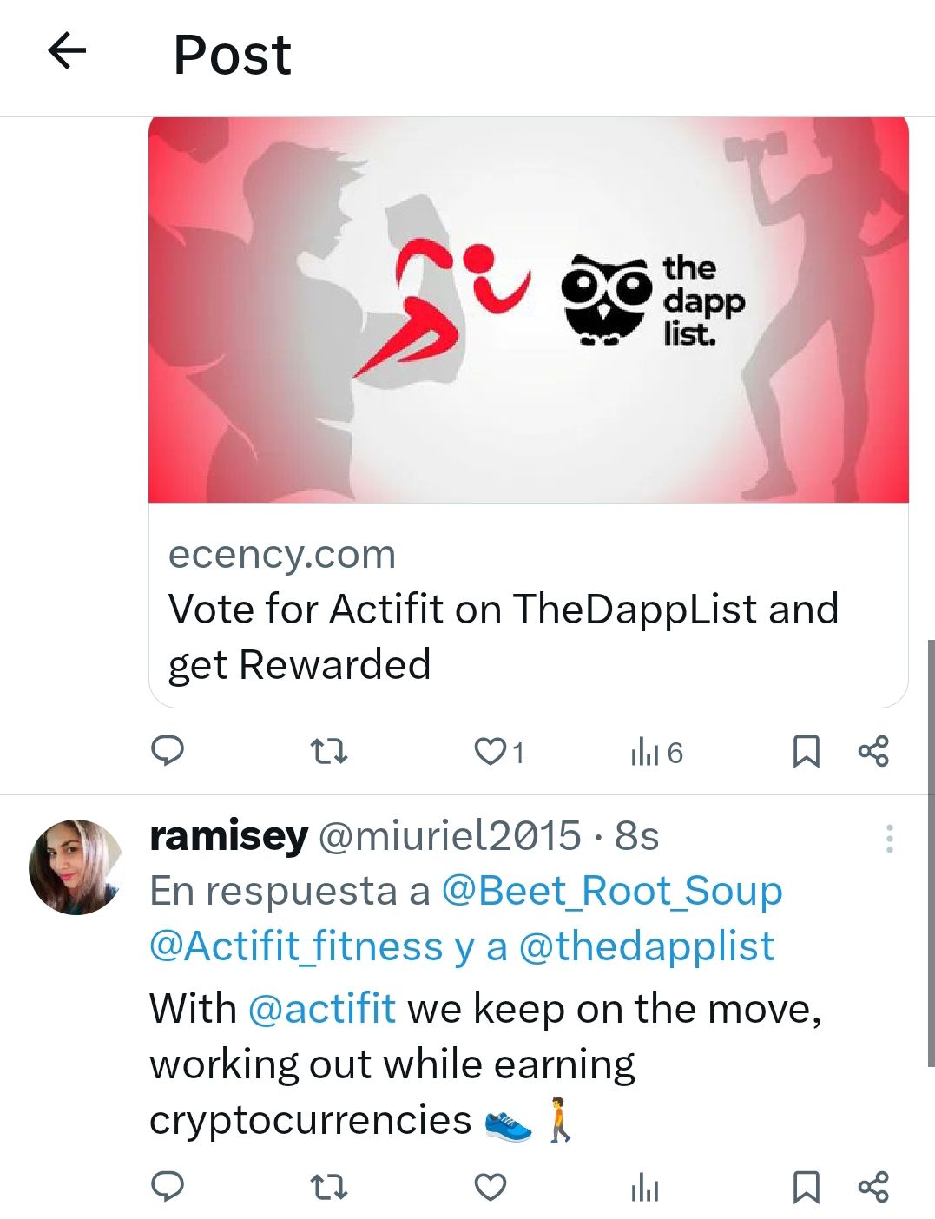Repost ramisey's reply

tap(329, 1187)
